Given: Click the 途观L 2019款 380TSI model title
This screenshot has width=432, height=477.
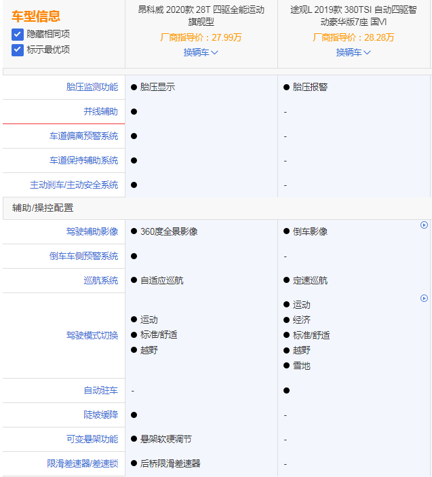Looking at the screenshot, I should click(353, 16).
